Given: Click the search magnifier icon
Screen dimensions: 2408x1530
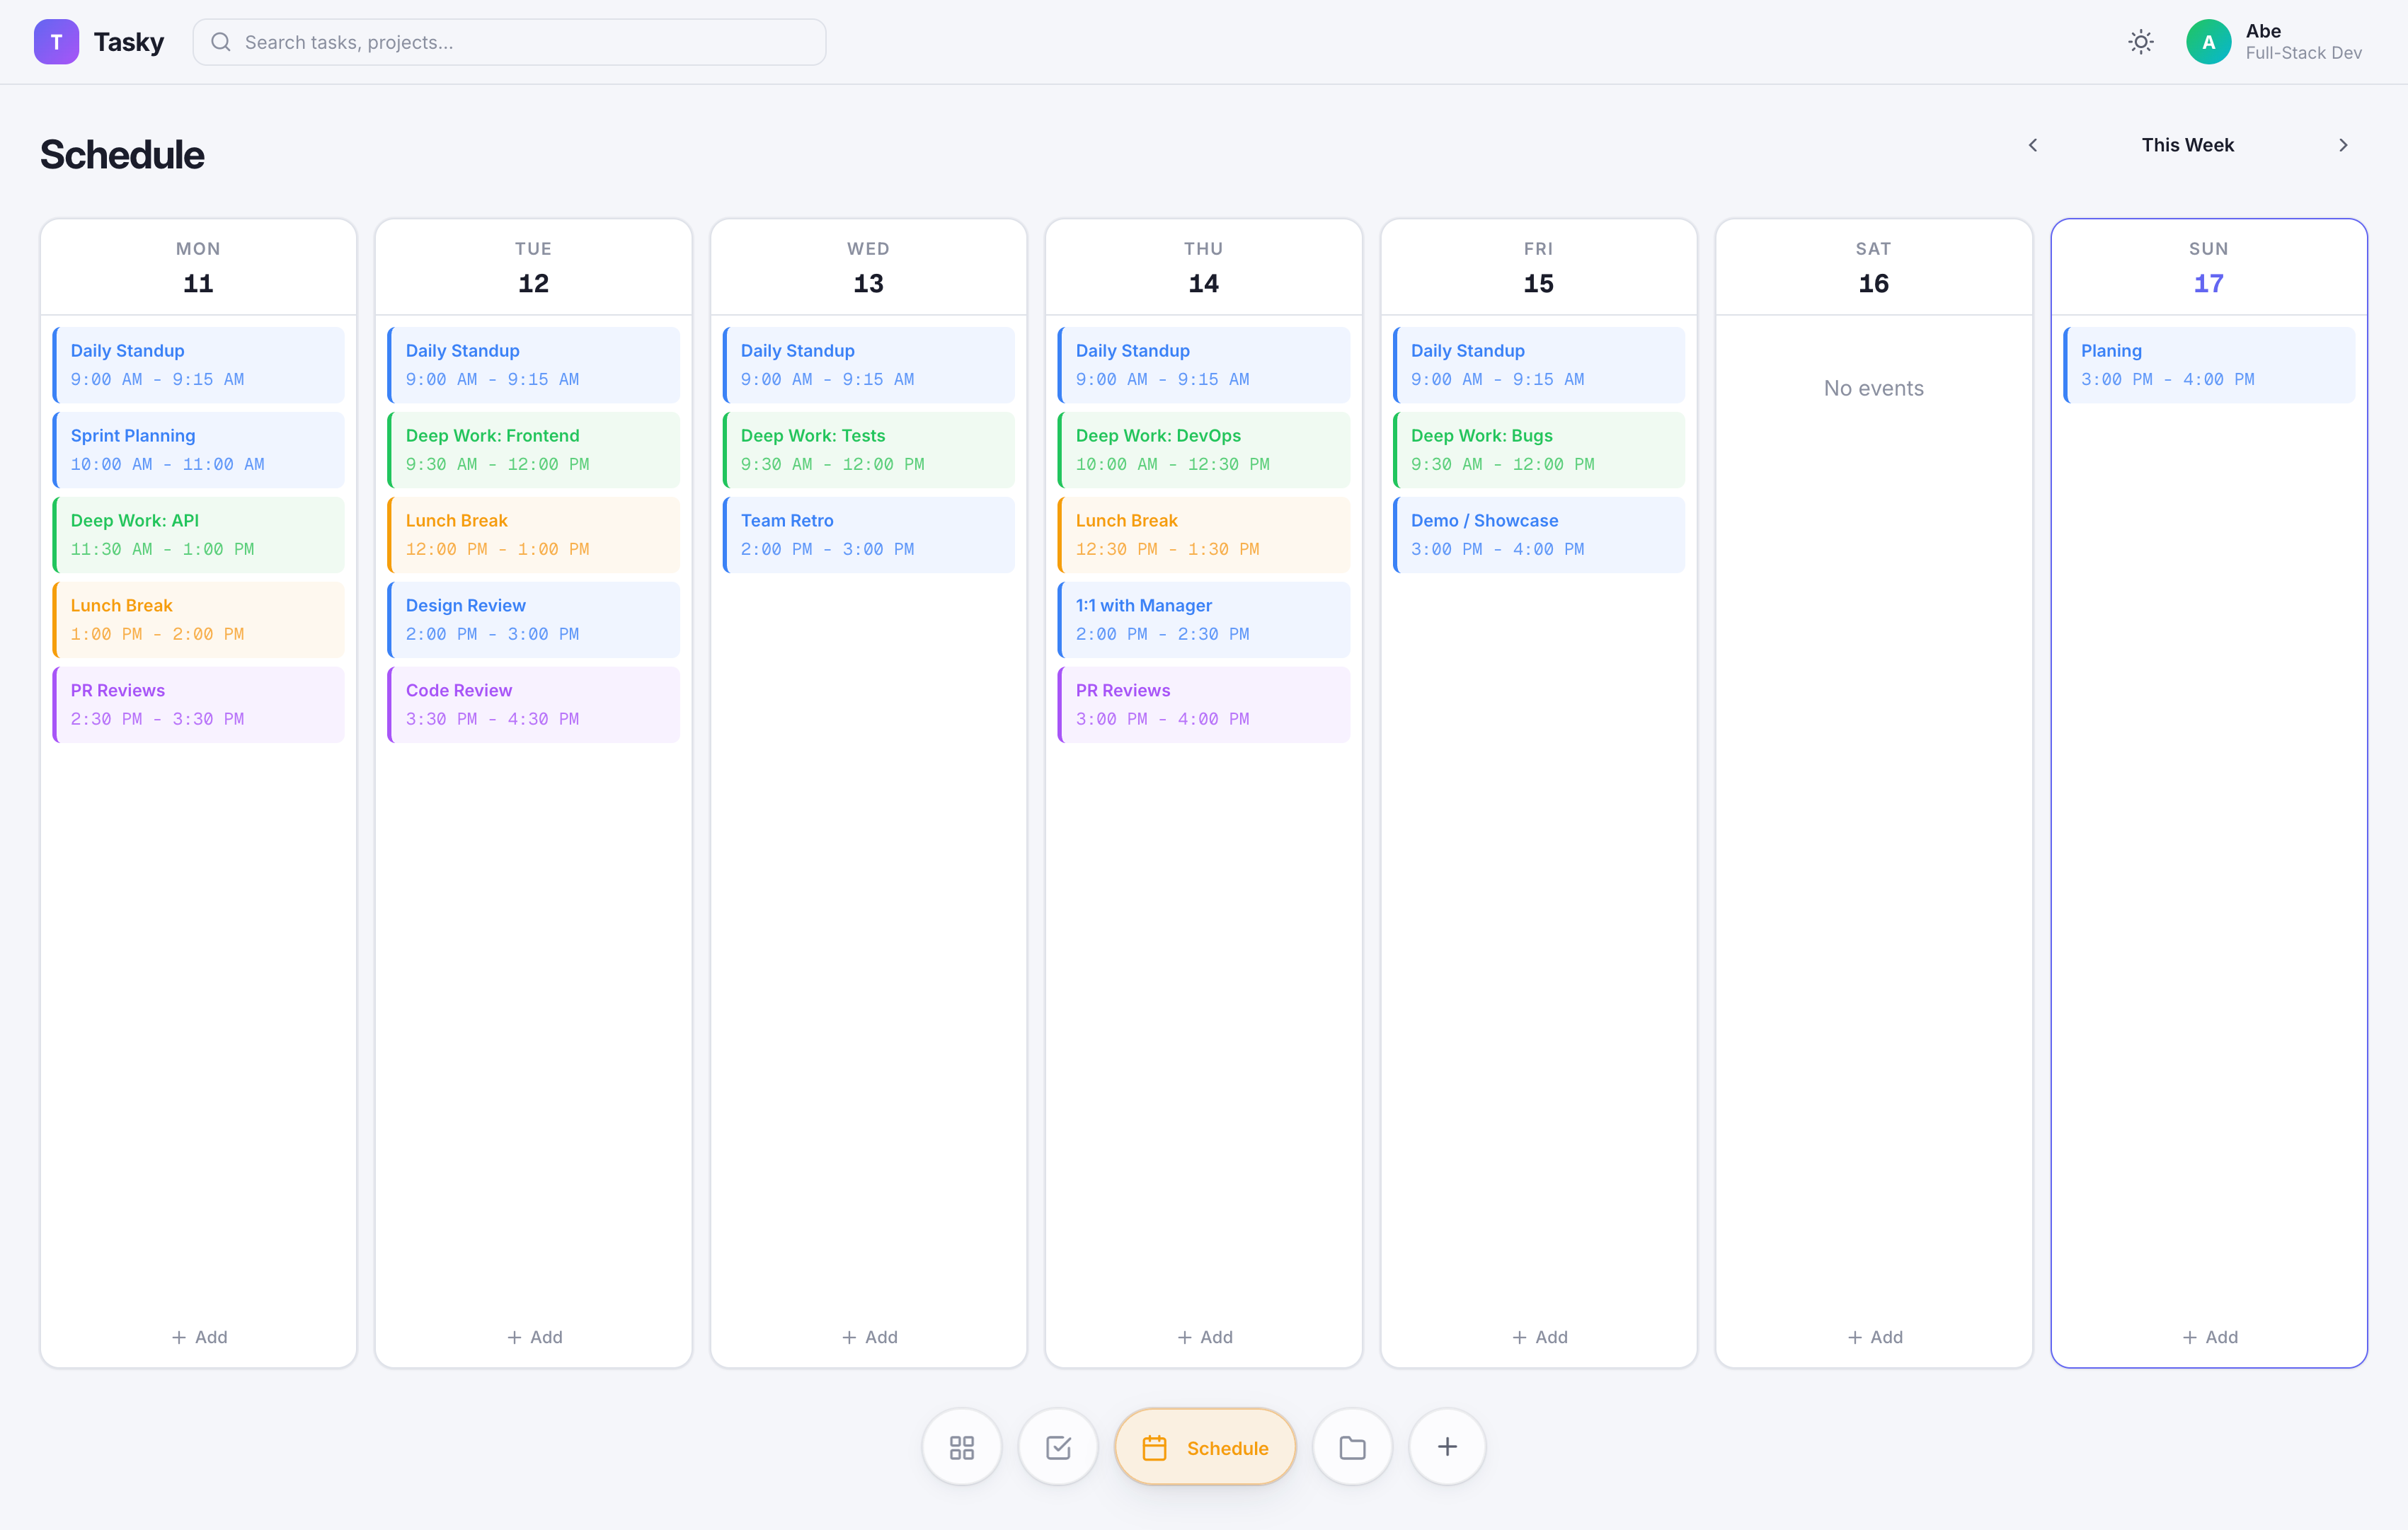Looking at the screenshot, I should tap(221, 42).
